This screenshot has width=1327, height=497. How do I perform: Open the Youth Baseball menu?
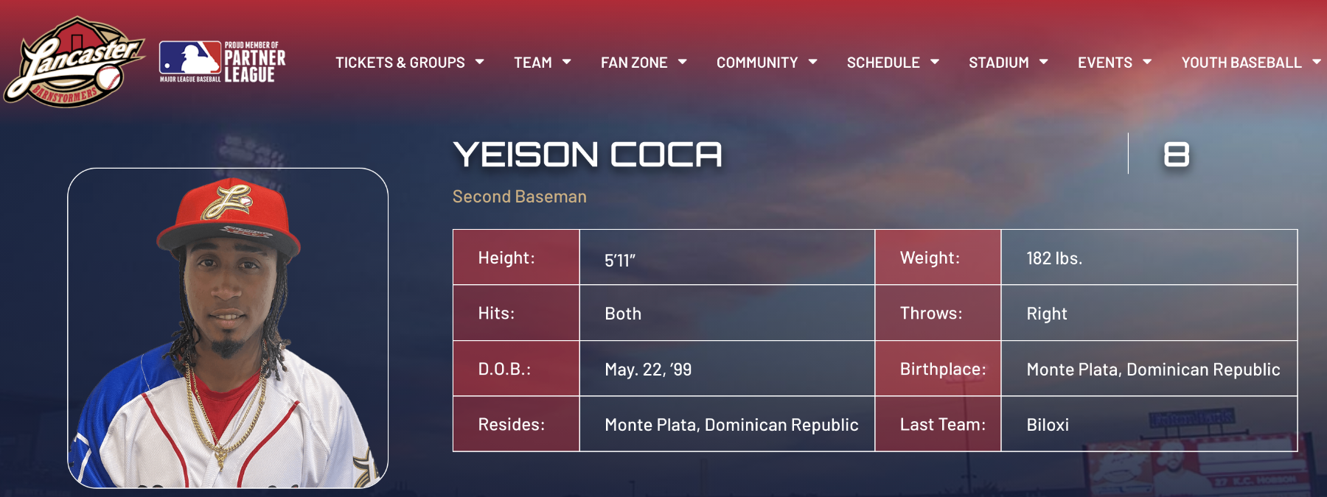coord(1241,63)
